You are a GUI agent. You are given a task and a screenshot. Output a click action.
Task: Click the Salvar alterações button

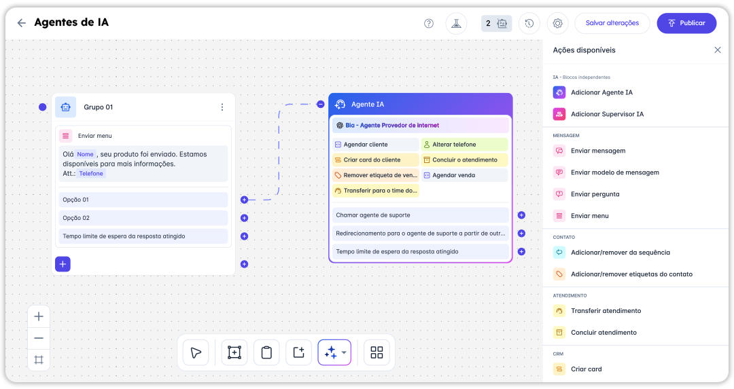[x=612, y=23]
